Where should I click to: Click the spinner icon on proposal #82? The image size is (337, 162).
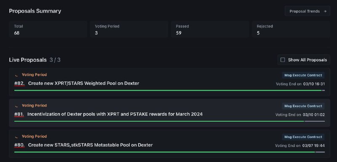tap(16, 75)
